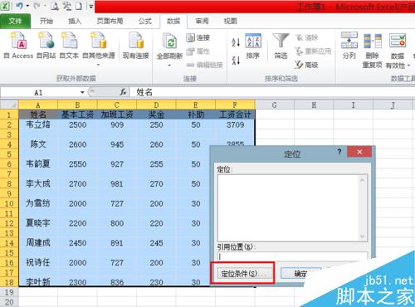Expand the 全部刷新 dropdown arrow
The image size is (415, 307).
coord(169,66)
